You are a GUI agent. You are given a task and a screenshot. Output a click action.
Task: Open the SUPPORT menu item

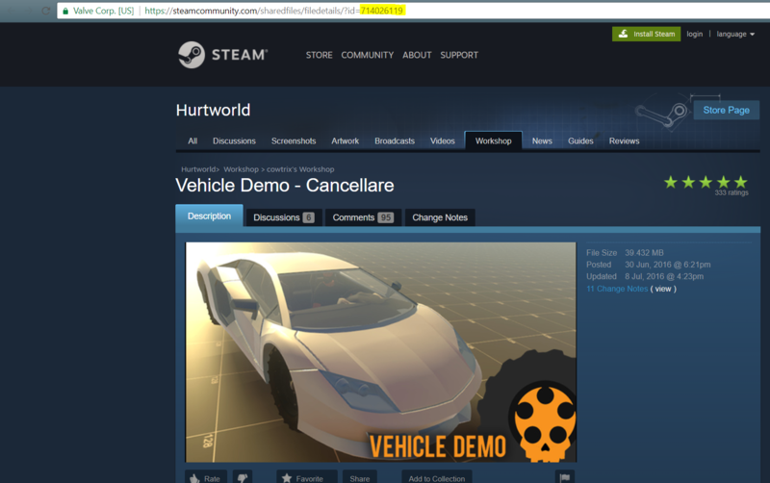pyautogui.click(x=459, y=55)
